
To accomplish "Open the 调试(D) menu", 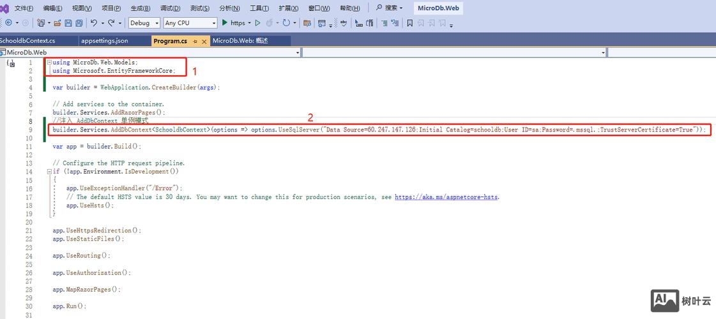I will (x=170, y=8).
